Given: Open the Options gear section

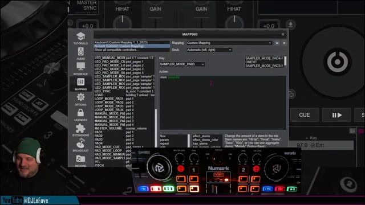Looking at the screenshot, I should click(80, 100).
